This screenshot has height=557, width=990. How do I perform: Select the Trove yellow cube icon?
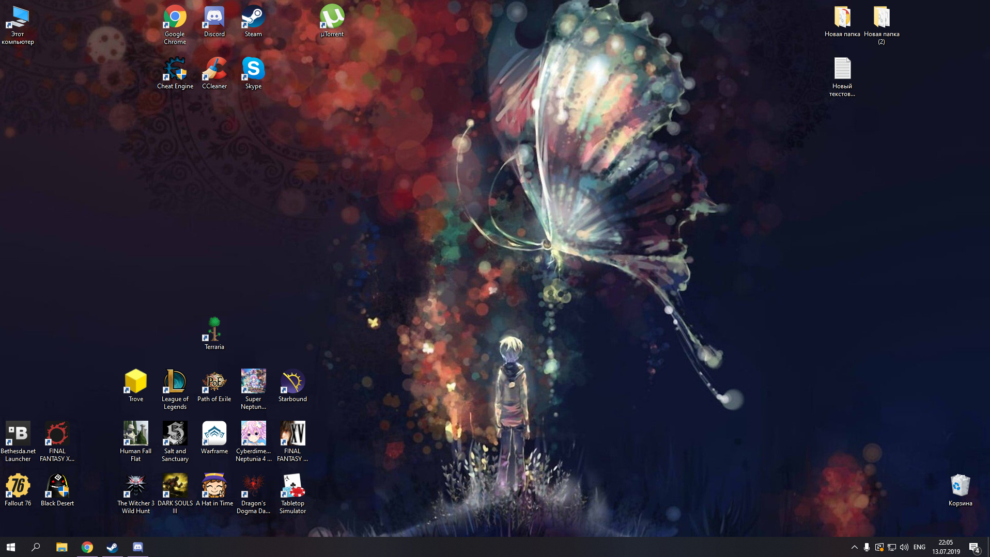135,386
